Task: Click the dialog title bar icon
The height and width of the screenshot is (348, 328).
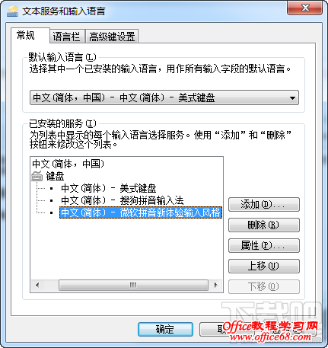Action: (13, 11)
